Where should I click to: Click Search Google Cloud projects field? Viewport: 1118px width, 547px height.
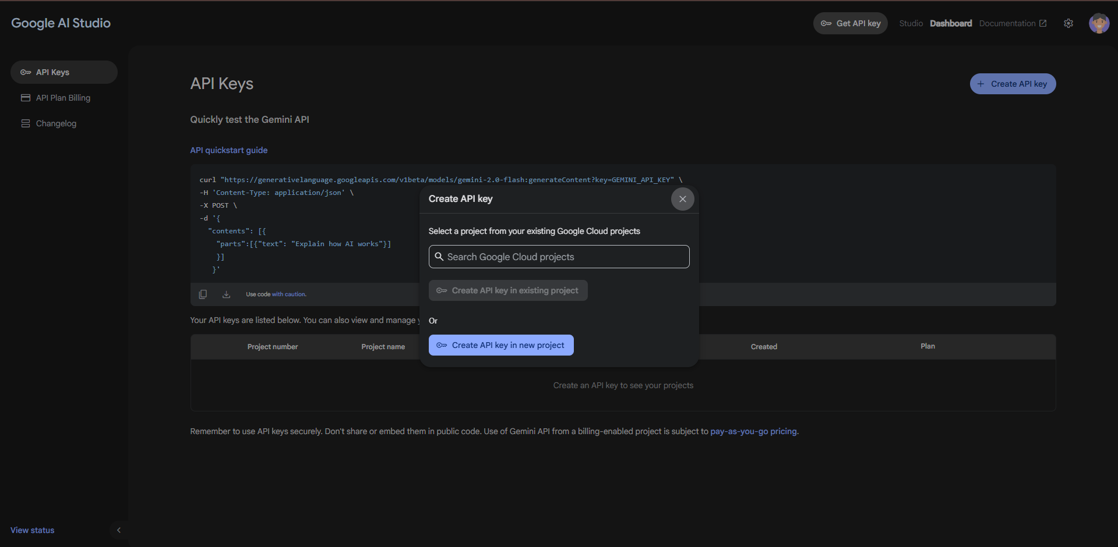[559, 257]
